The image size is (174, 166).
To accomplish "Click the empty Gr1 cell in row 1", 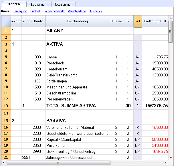I will point(138,31).
